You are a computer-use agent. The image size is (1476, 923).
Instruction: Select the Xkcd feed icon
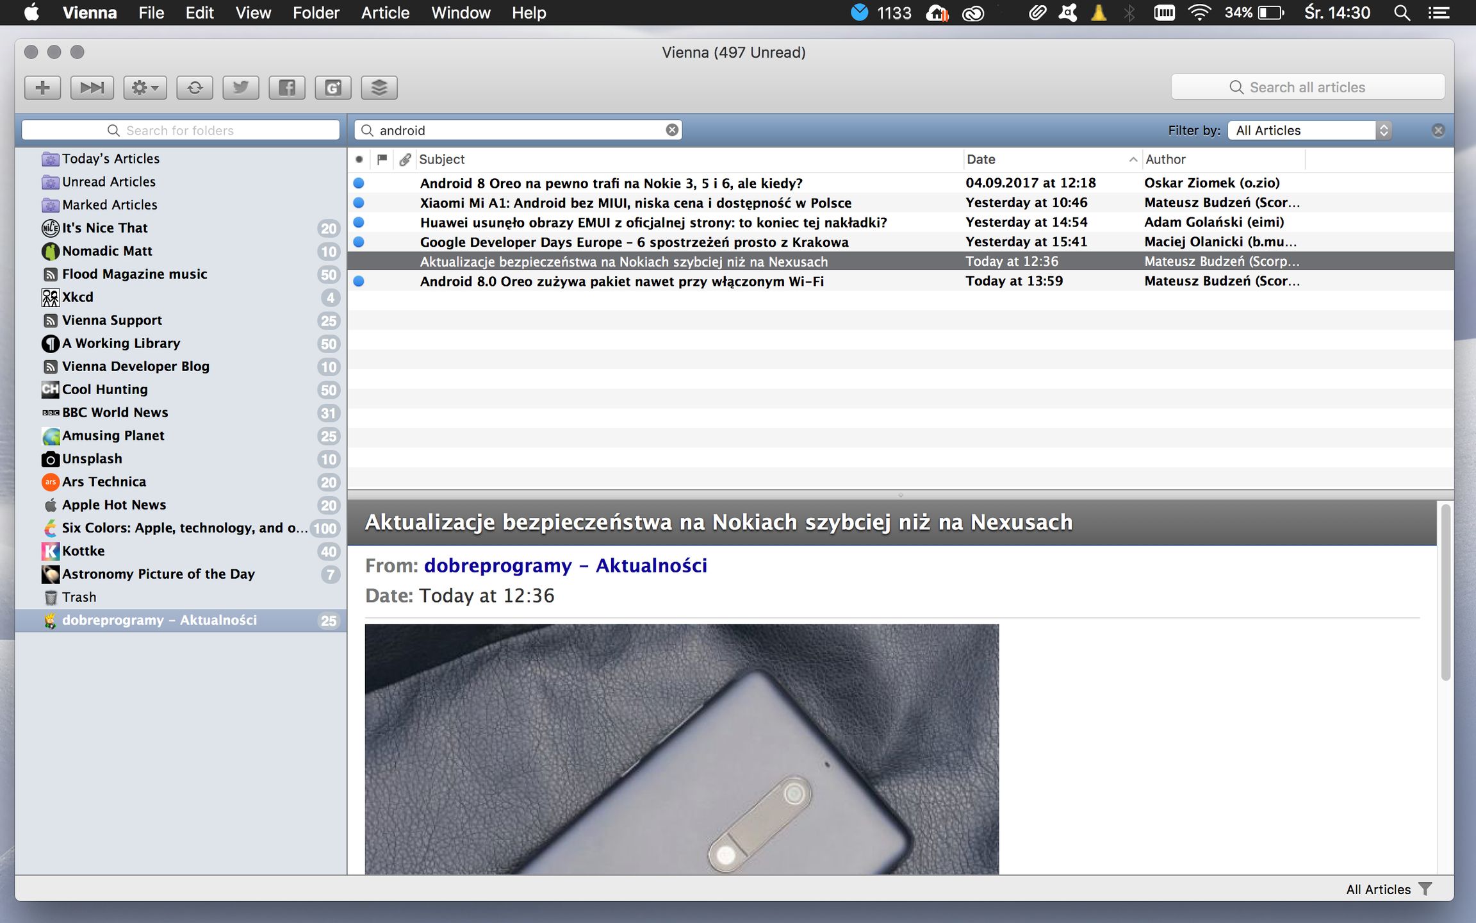point(50,297)
